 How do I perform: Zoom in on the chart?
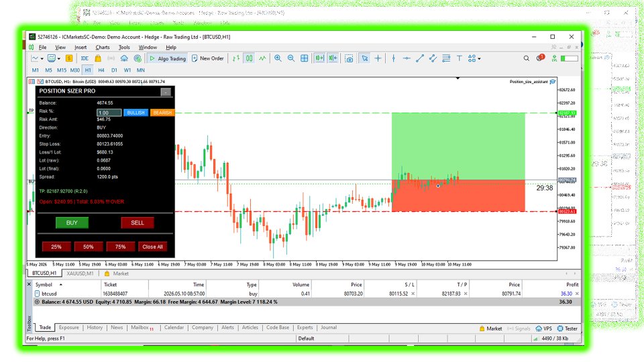pos(278,58)
